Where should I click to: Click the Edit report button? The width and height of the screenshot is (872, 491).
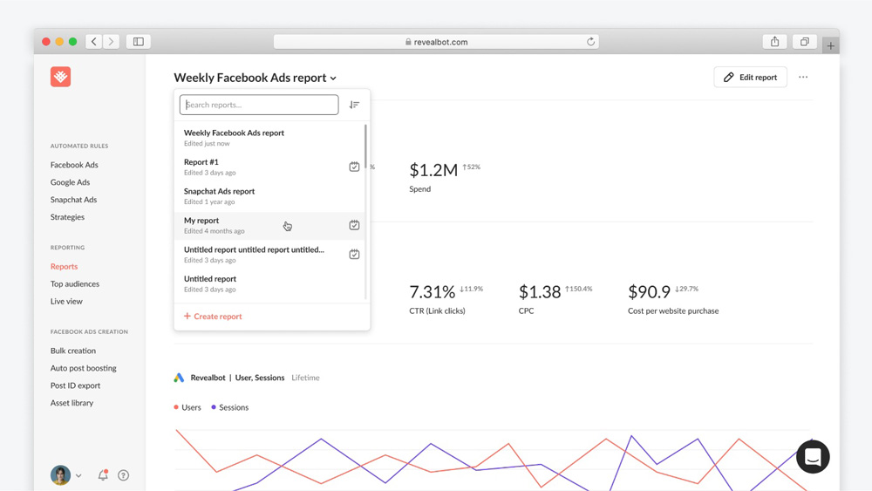(750, 78)
